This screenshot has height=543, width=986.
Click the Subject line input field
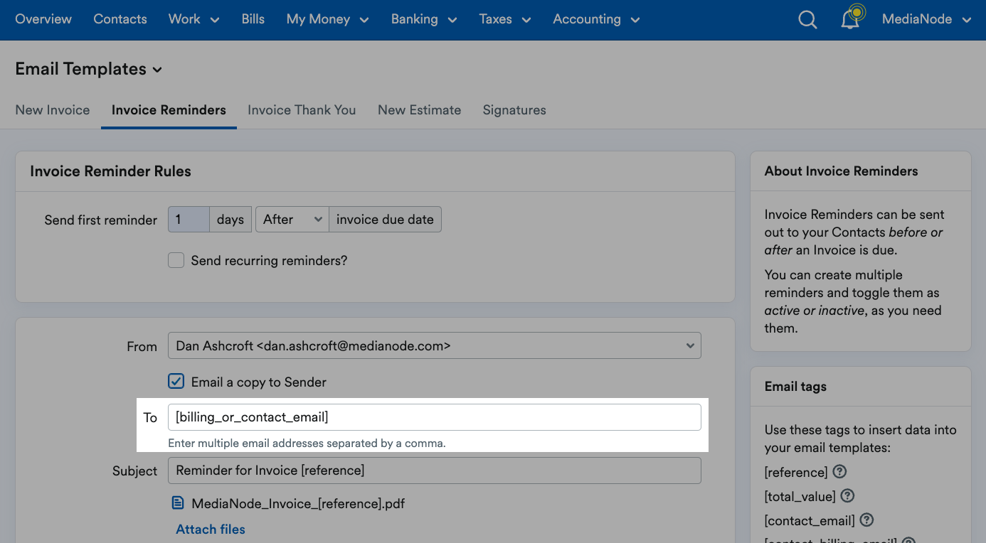435,471
